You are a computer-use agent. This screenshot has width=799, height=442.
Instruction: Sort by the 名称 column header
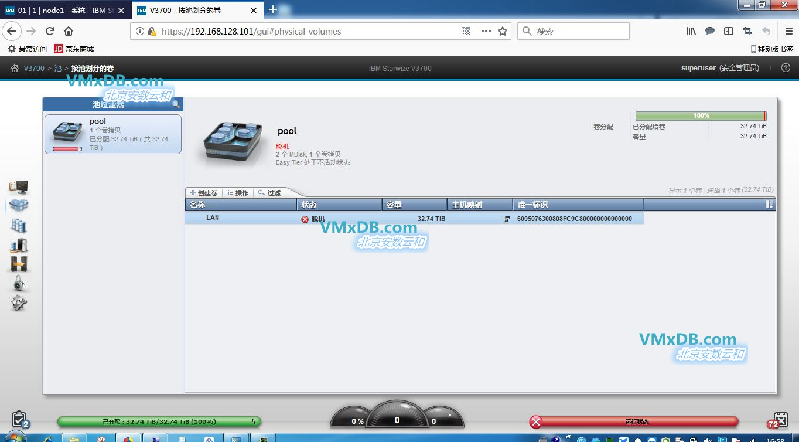[241, 205]
